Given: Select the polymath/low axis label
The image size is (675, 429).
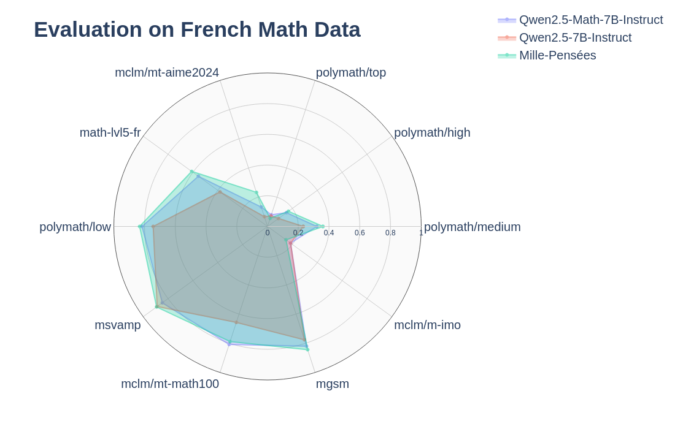Looking at the screenshot, I should tap(75, 227).
